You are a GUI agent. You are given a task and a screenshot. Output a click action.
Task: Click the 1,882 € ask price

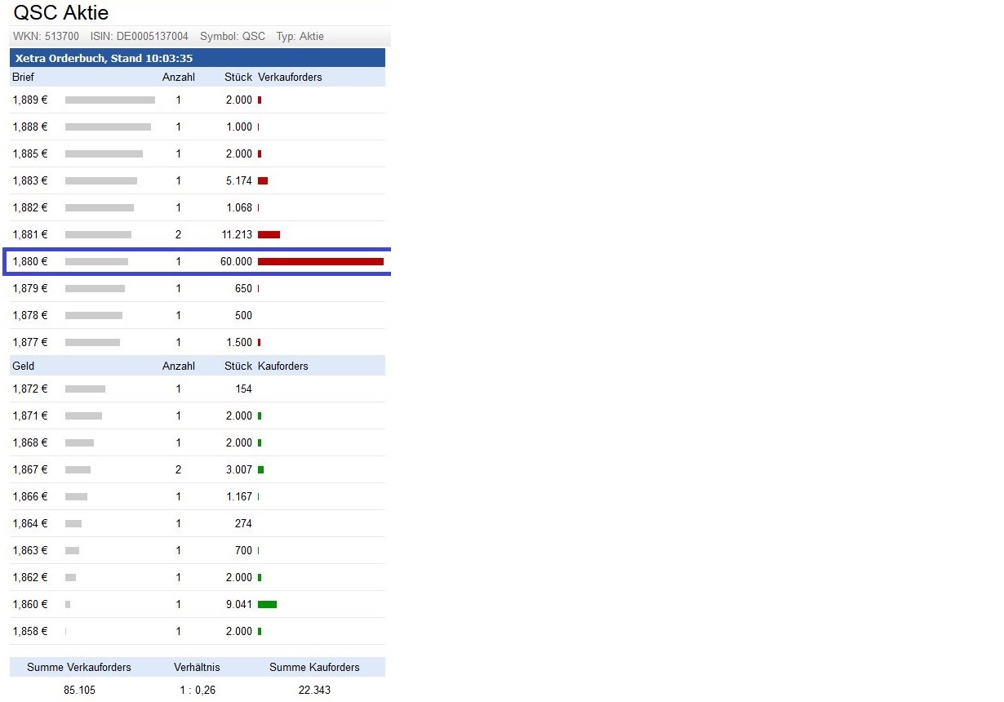point(30,208)
